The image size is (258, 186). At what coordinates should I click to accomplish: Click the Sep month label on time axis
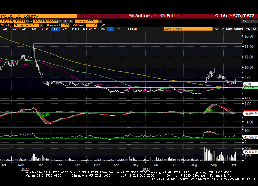pos(214,165)
